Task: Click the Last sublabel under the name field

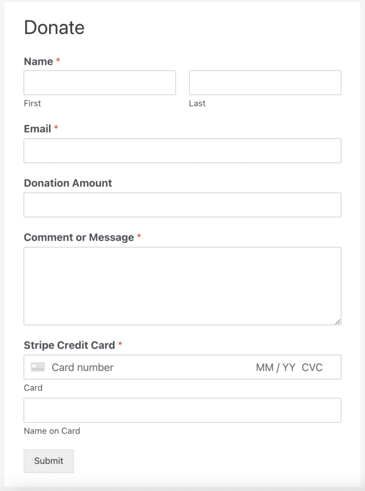Action: click(197, 103)
